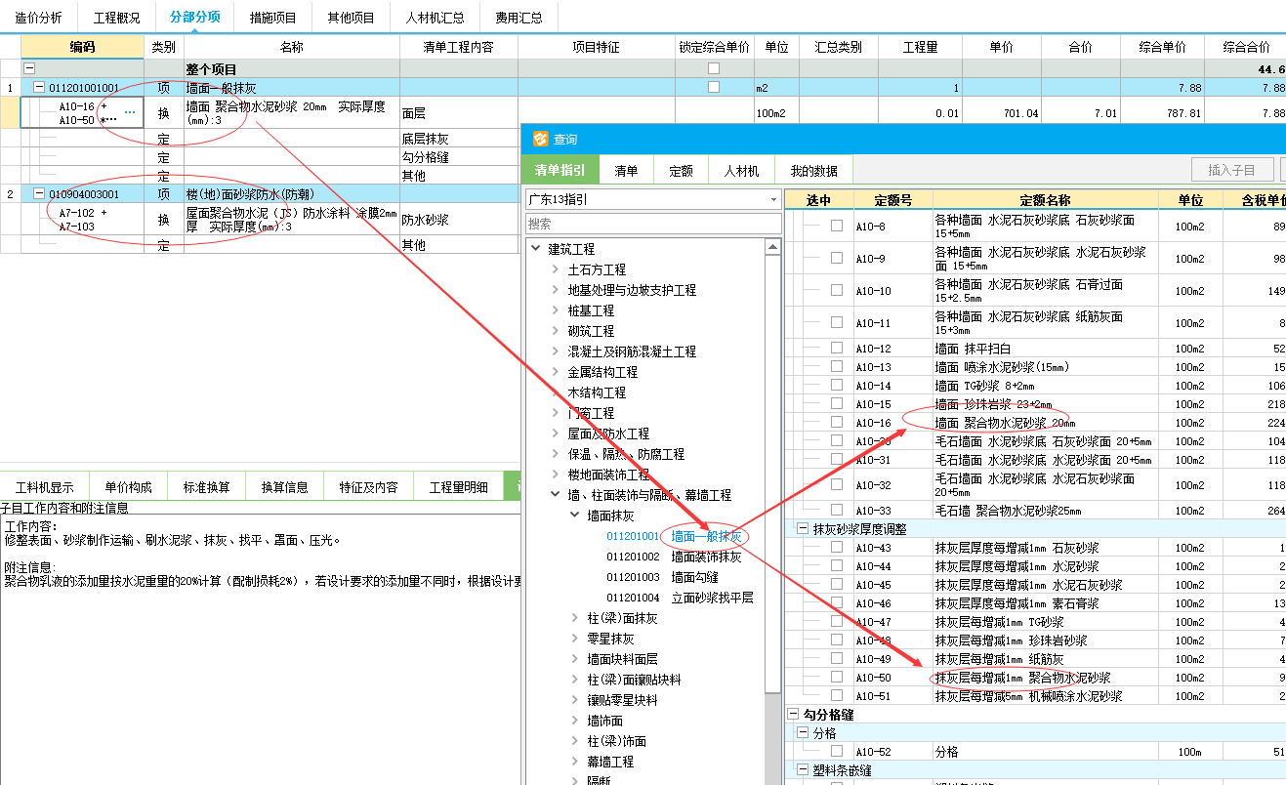
Task: Collapse the 勾分格缝 group
Action: coord(792,714)
